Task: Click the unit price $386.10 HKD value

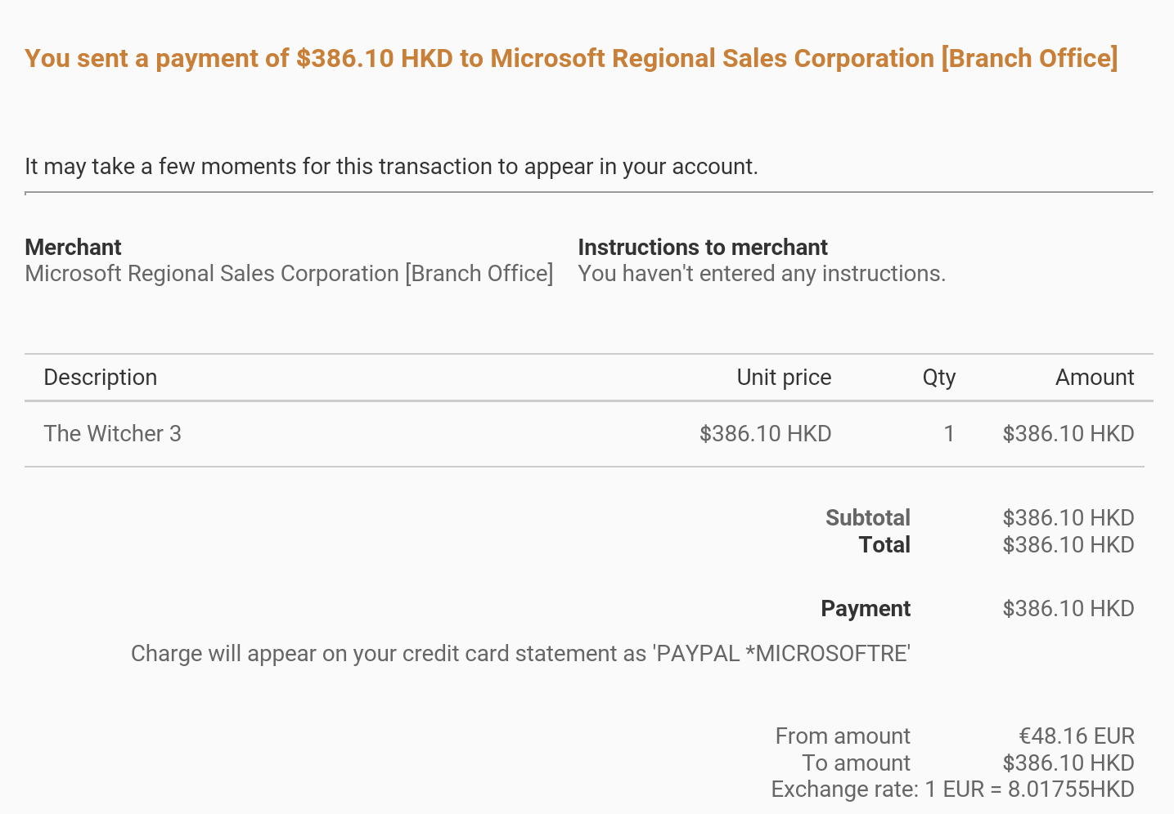Action: [765, 434]
